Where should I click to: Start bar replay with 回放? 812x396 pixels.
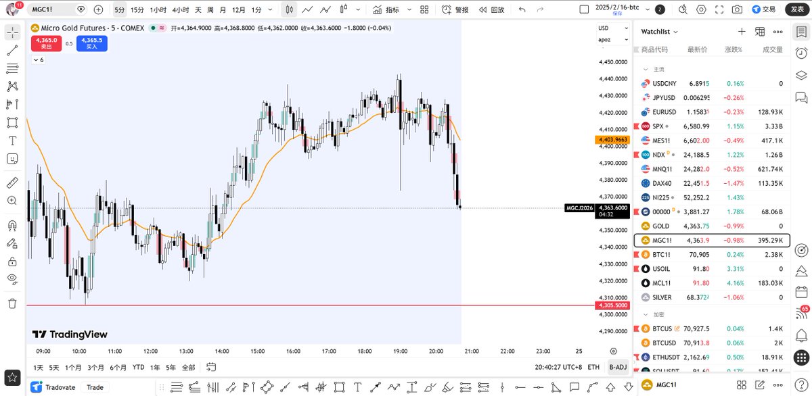coord(492,9)
